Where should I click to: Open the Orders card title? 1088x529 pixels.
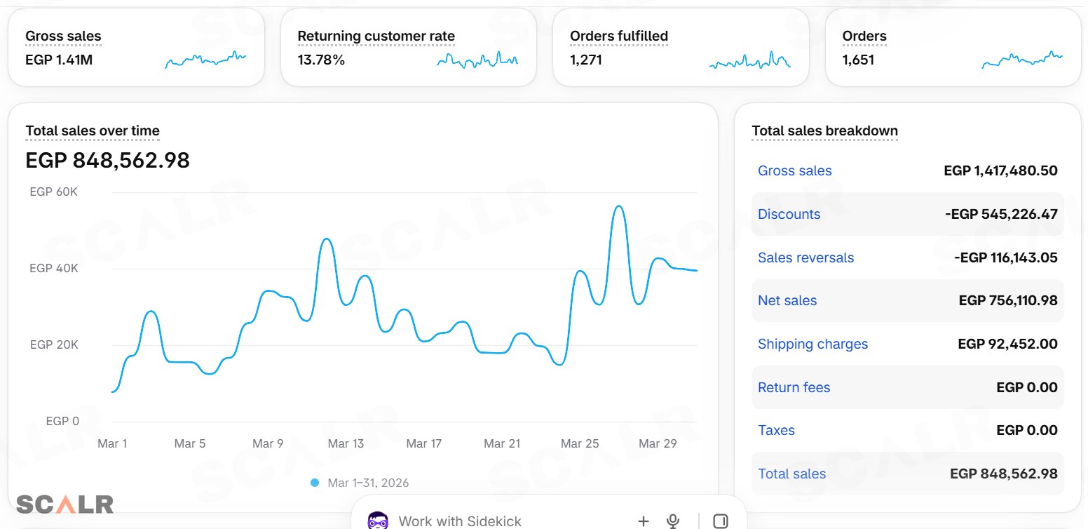[x=864, y=36]
